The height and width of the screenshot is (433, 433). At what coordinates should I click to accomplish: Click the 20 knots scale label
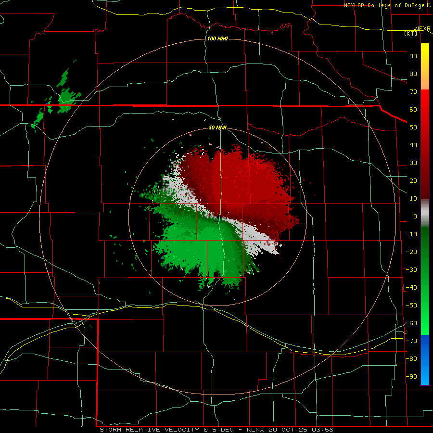pos(413,181)
